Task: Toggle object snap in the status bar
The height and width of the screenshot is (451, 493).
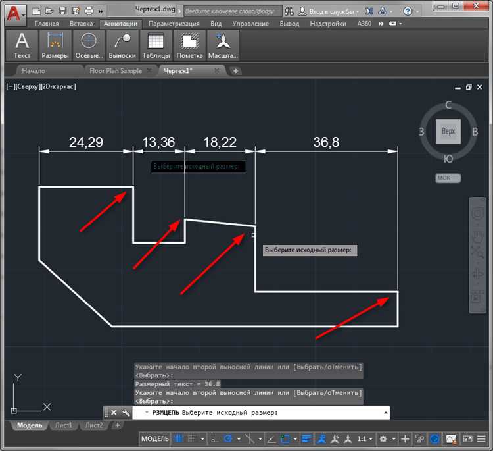Action: pos(285,438)
